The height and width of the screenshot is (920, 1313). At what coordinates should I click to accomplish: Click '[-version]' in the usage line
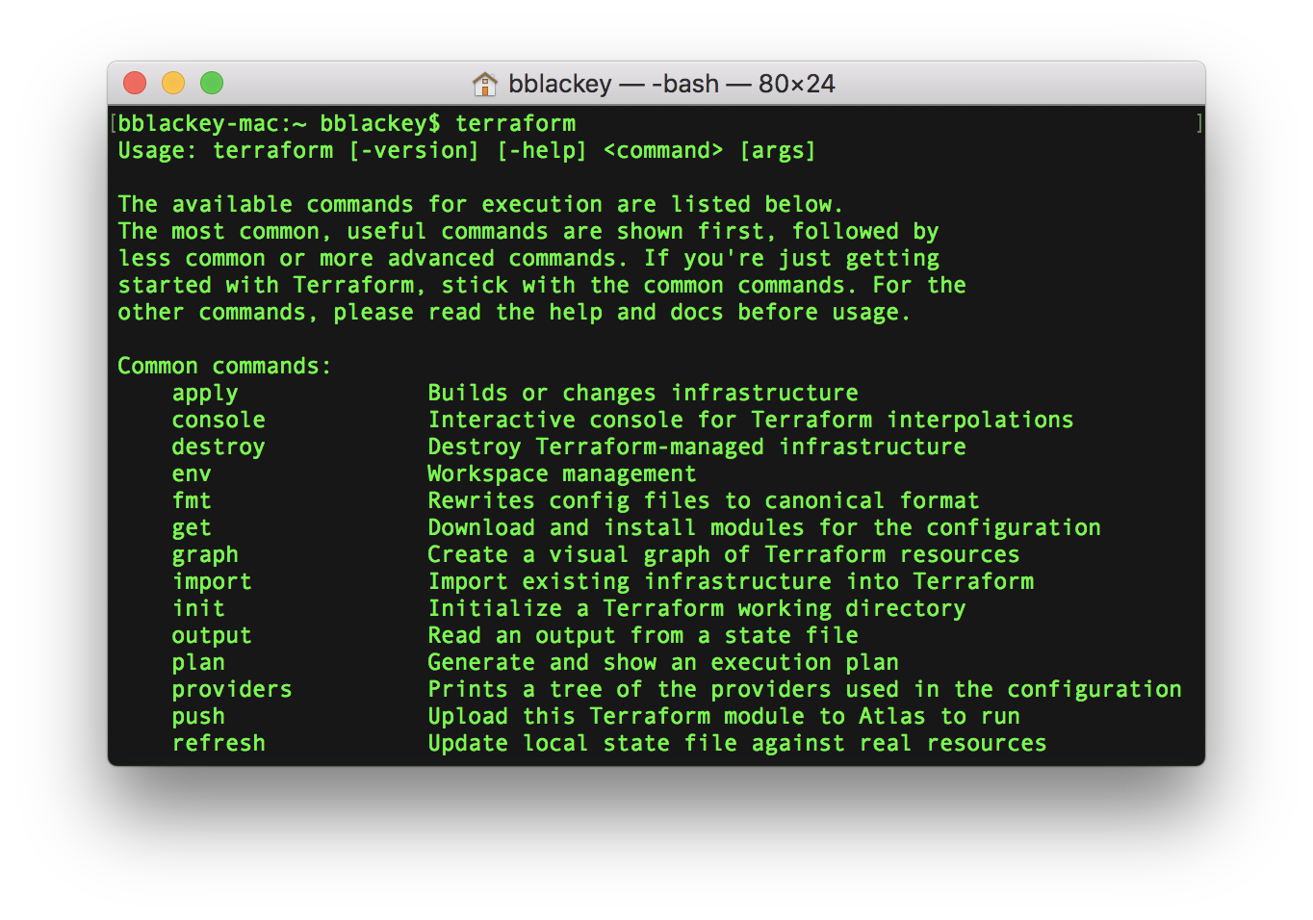point(413,150)
